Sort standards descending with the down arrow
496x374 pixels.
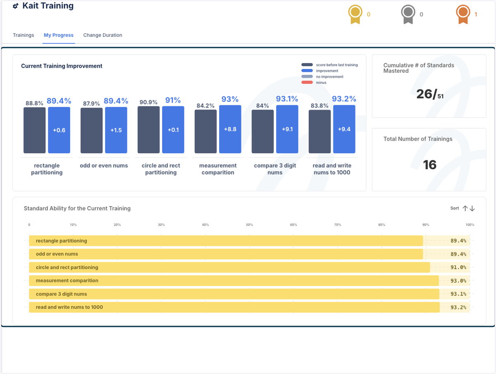(472, 208)
